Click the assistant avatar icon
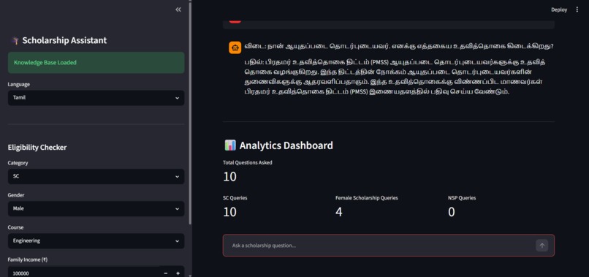Screen dimensions: 589x277 235,48
